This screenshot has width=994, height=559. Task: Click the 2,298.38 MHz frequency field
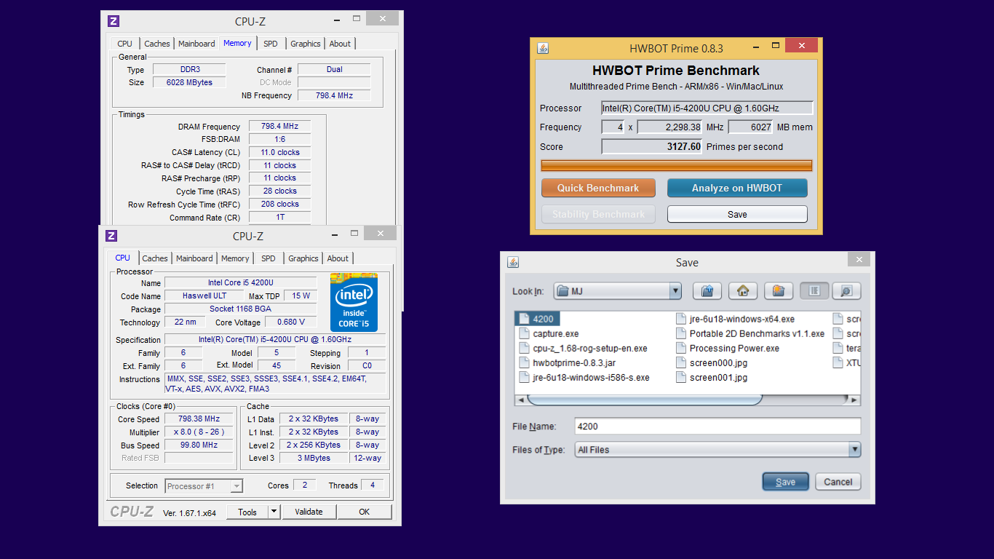[670, 127]
